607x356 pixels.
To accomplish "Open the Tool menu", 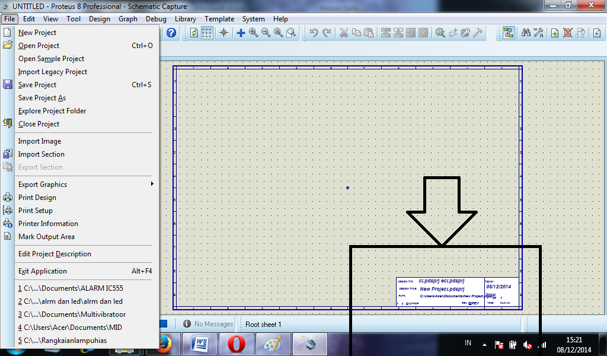I will (74, 18).
